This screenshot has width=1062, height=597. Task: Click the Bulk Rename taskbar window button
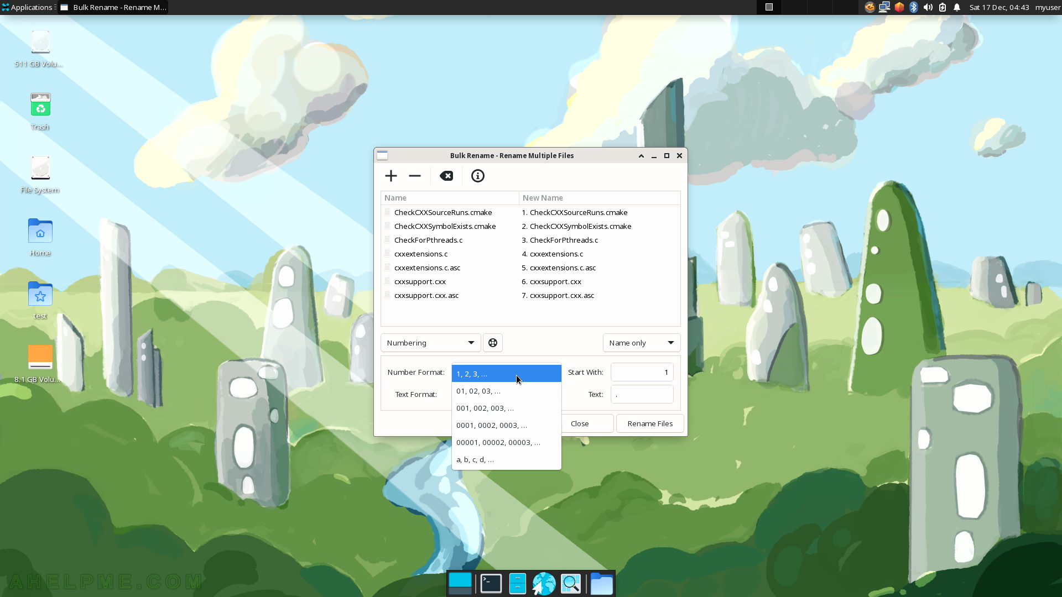[113, 7]
